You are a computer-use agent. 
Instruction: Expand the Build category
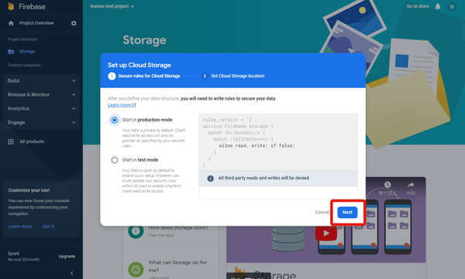[x=42, y=81]
